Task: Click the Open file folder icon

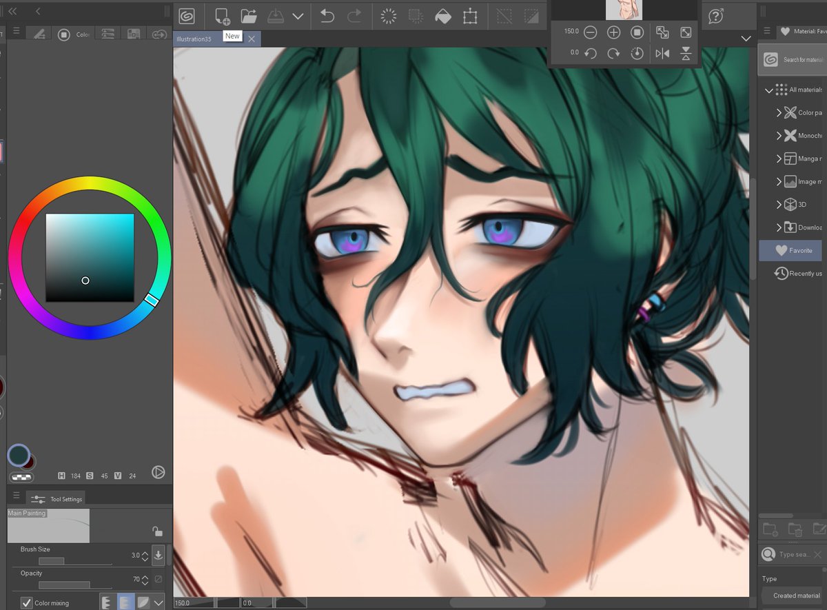Action: tap(249, 16)
